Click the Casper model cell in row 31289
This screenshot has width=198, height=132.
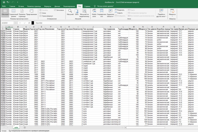point(26,57)
